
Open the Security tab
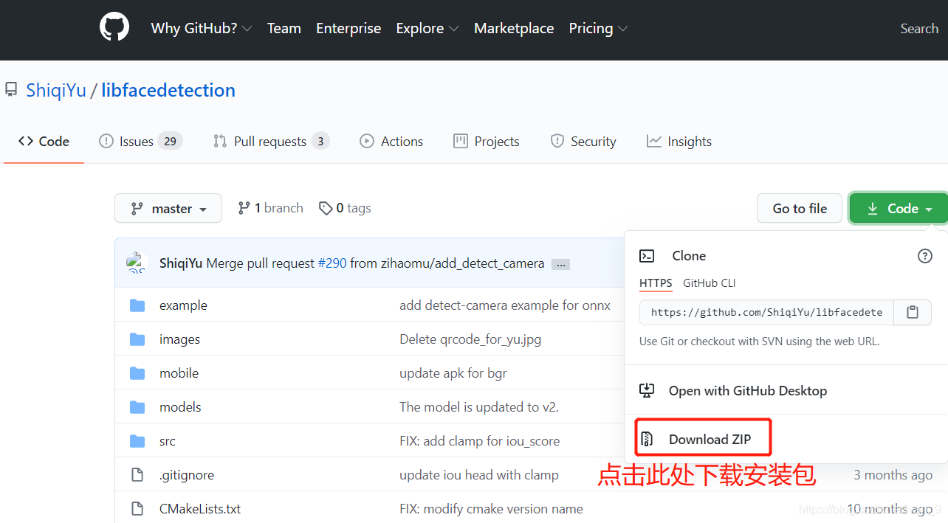click(583, 141)
